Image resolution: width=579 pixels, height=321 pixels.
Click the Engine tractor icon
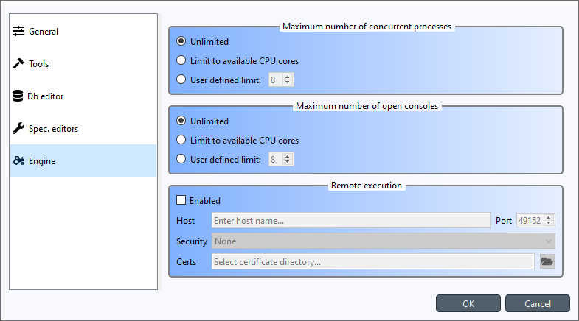(19, 160)
